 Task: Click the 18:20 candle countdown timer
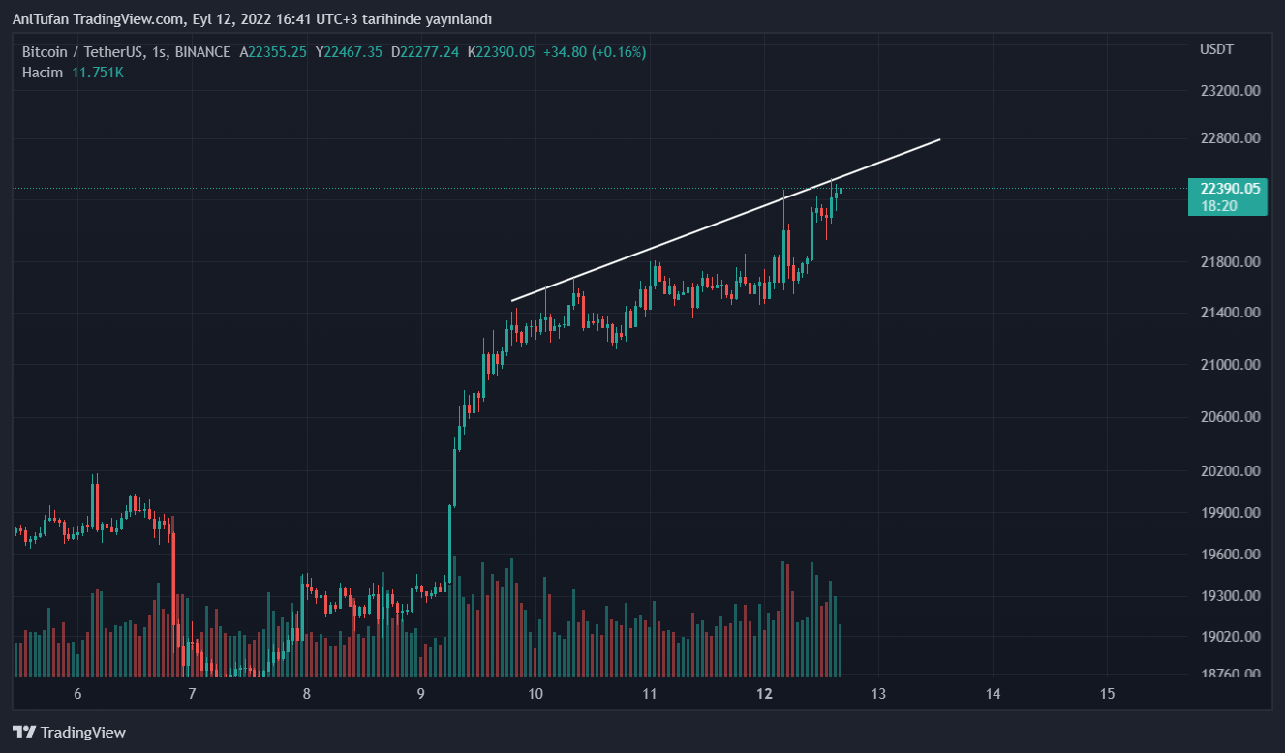(x=1216, y=205)
